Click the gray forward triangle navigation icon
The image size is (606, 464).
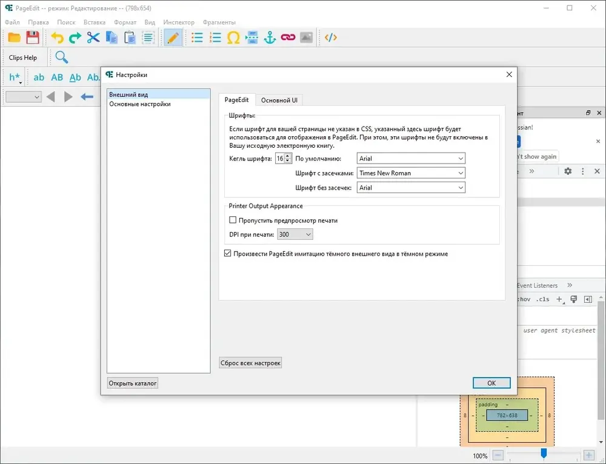68,96
